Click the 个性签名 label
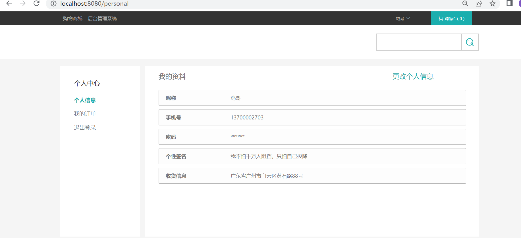This screenshot has height=238, width=521. coord(176,156)
